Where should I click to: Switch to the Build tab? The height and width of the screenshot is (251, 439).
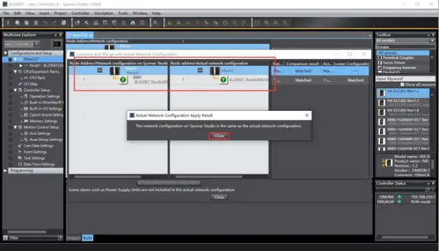click(x=88, y=238)
